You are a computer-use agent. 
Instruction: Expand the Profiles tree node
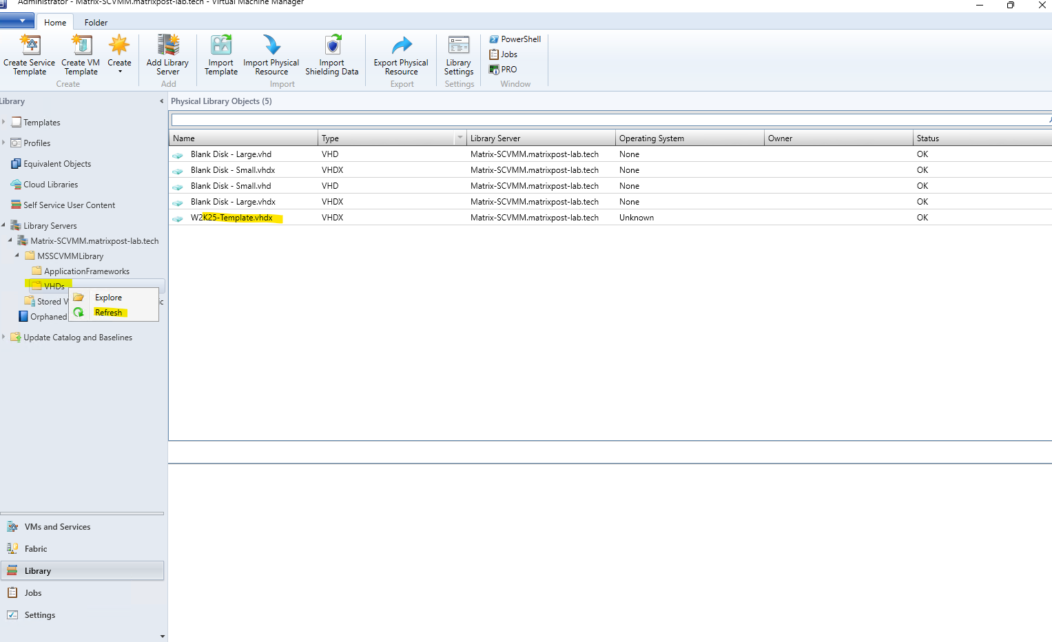coord(4,143)
